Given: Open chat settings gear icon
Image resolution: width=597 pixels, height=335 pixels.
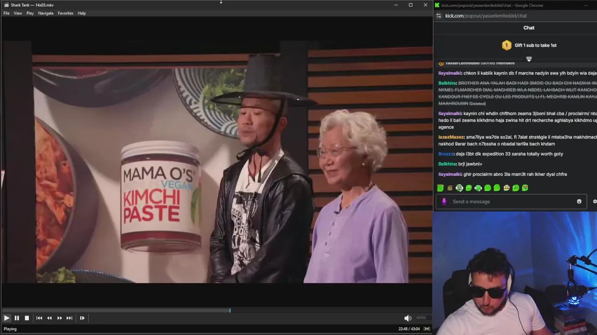Looking at the screenshot, I should (595, 201).
